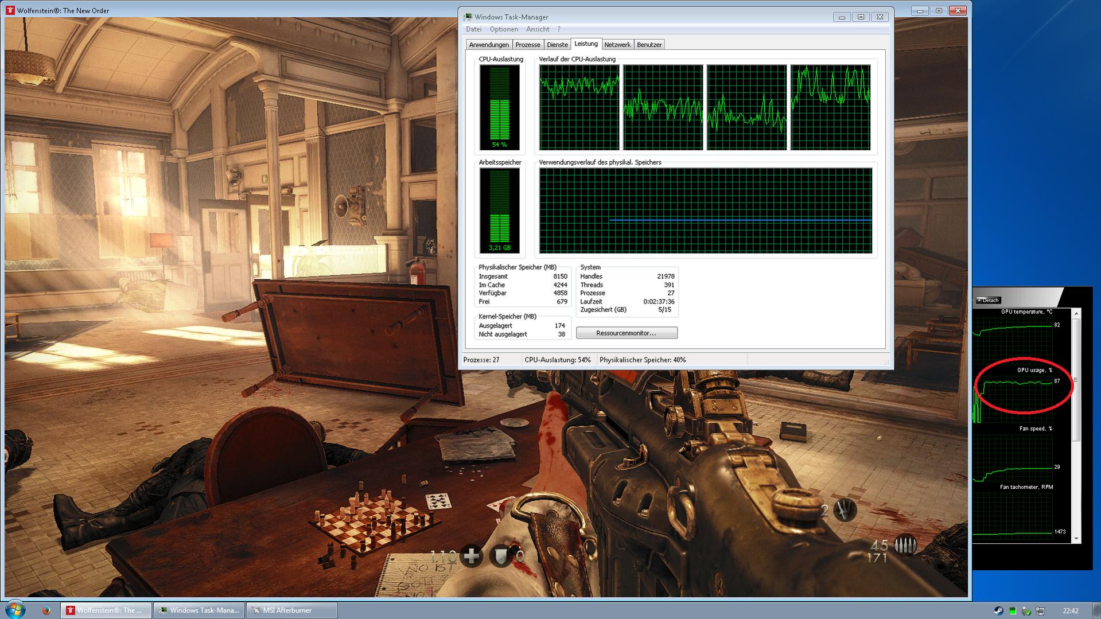This screenshot has width=1101, height=619.
Task: Click the Prozesse 27 system value
Action: (x=671, y=293)
